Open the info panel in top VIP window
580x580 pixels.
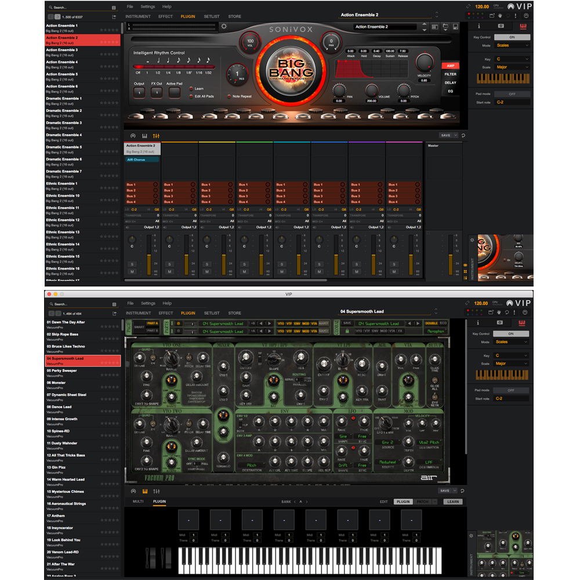click(478, 26)
